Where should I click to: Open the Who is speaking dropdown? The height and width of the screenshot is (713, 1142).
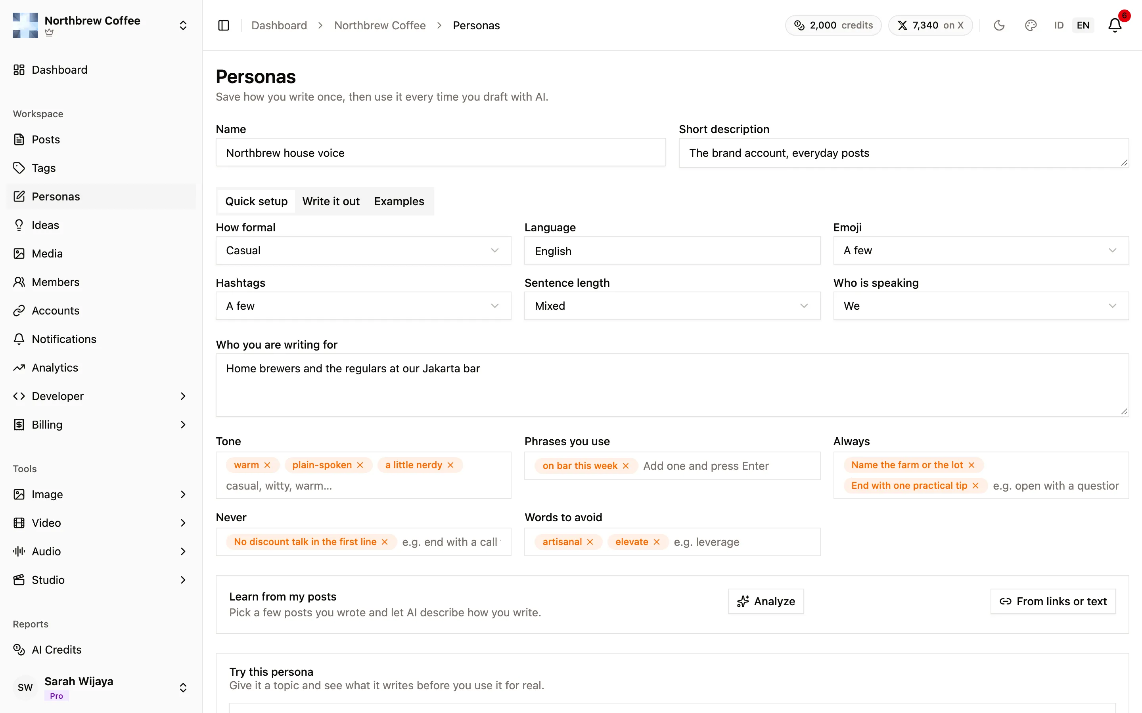[981, 306]
